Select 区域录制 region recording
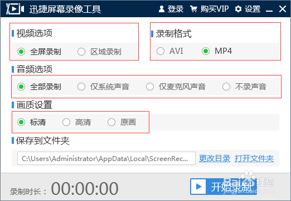 coord(99,52)
